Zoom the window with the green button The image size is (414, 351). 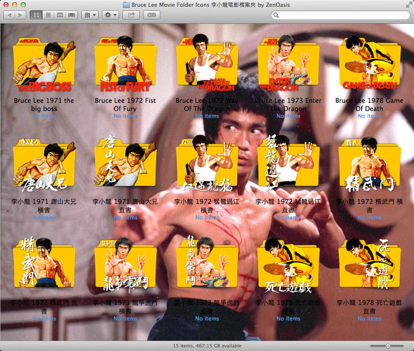coord(23,4)
